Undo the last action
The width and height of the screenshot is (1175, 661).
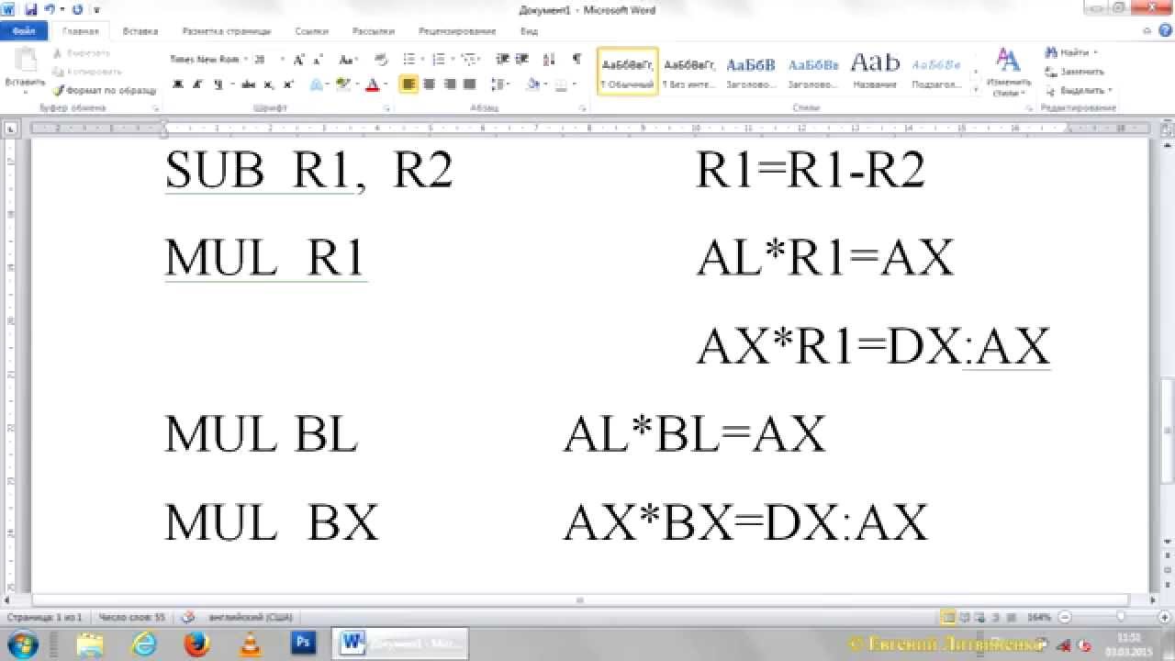coord(49,9)
